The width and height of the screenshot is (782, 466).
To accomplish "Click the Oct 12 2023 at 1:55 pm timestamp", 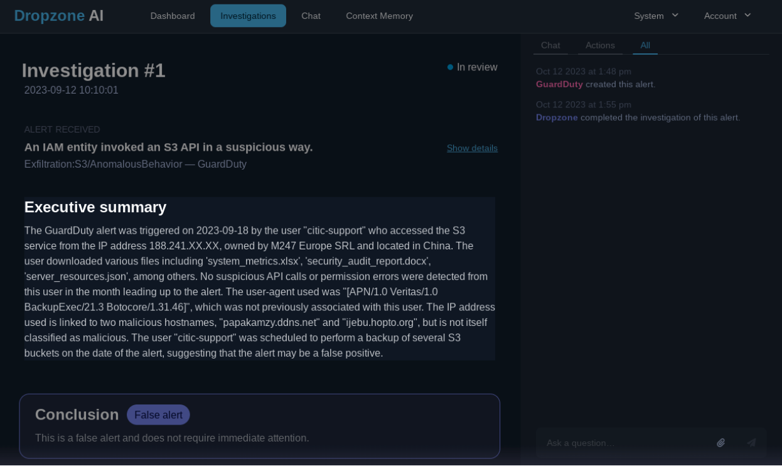I will point(584,105).
